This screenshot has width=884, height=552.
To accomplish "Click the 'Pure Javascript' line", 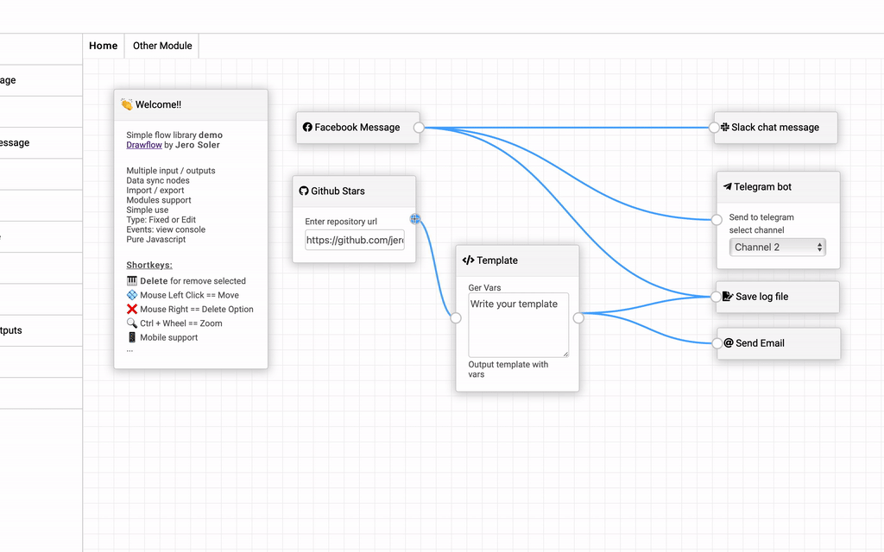I will point(156,239).
